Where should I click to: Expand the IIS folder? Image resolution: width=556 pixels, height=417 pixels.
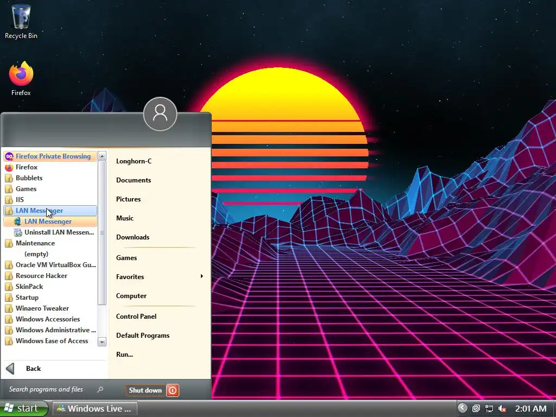(50, 200)
